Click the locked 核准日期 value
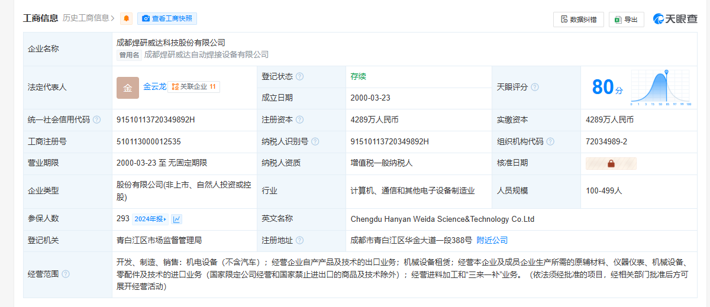This screenshot has width=710, height=307. (x=611, y=163)
